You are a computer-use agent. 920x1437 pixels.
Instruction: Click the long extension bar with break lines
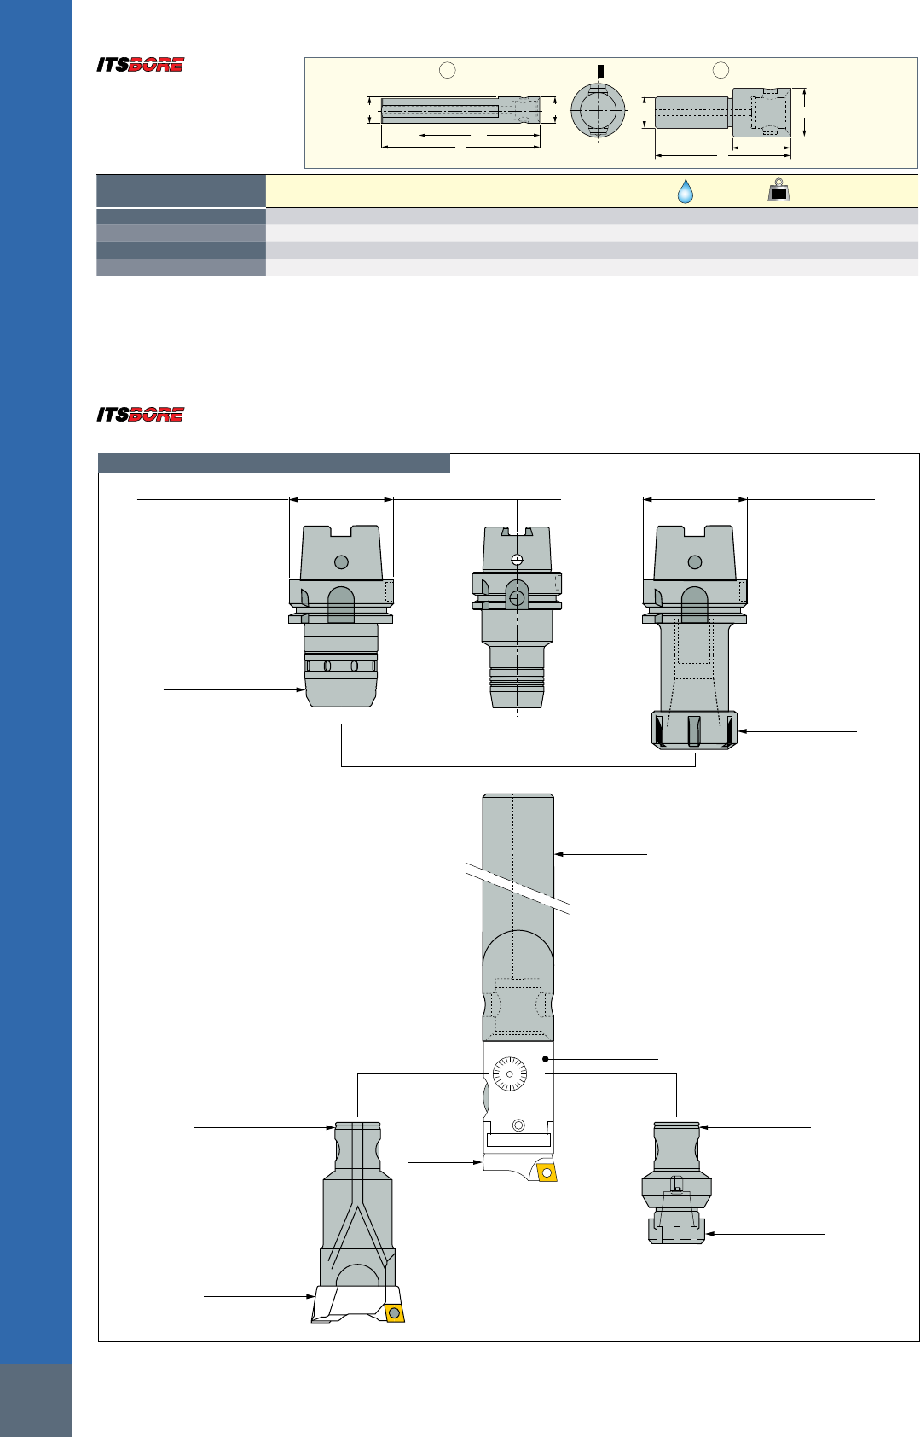coord(518,917)
